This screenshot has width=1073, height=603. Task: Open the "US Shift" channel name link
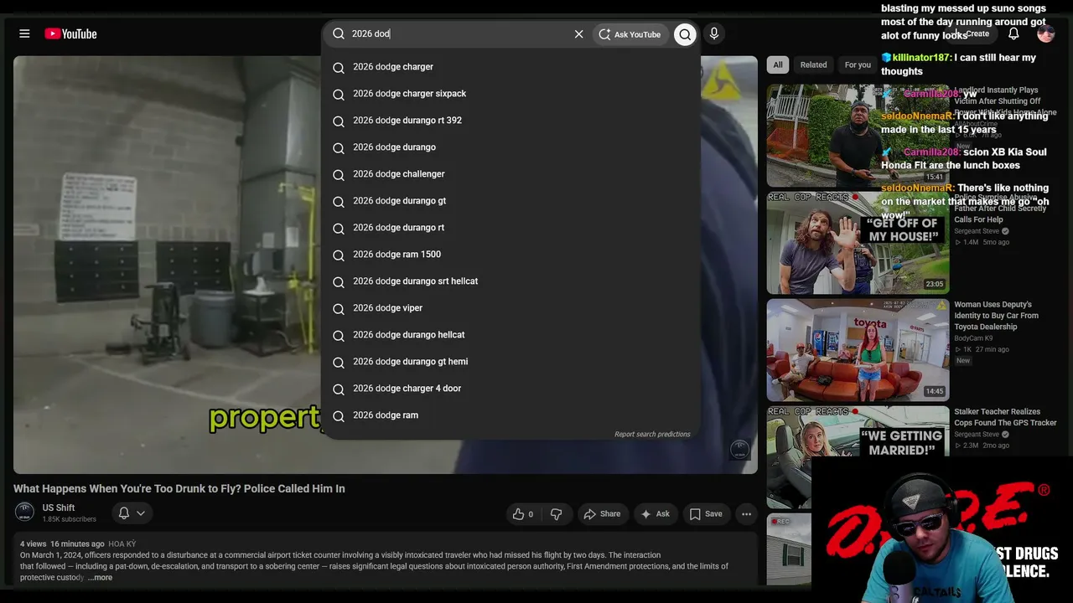[59, 508]
